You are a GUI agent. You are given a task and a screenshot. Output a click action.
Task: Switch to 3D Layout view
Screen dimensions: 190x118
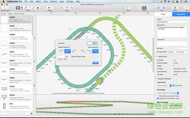pyautogui.click(x=149, y=8)
